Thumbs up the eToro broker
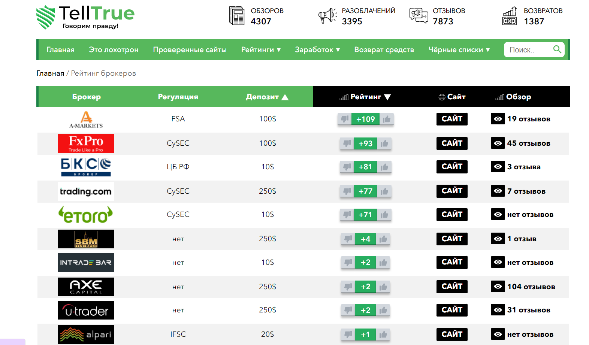The image size is (589, 345). coord(384,215)
